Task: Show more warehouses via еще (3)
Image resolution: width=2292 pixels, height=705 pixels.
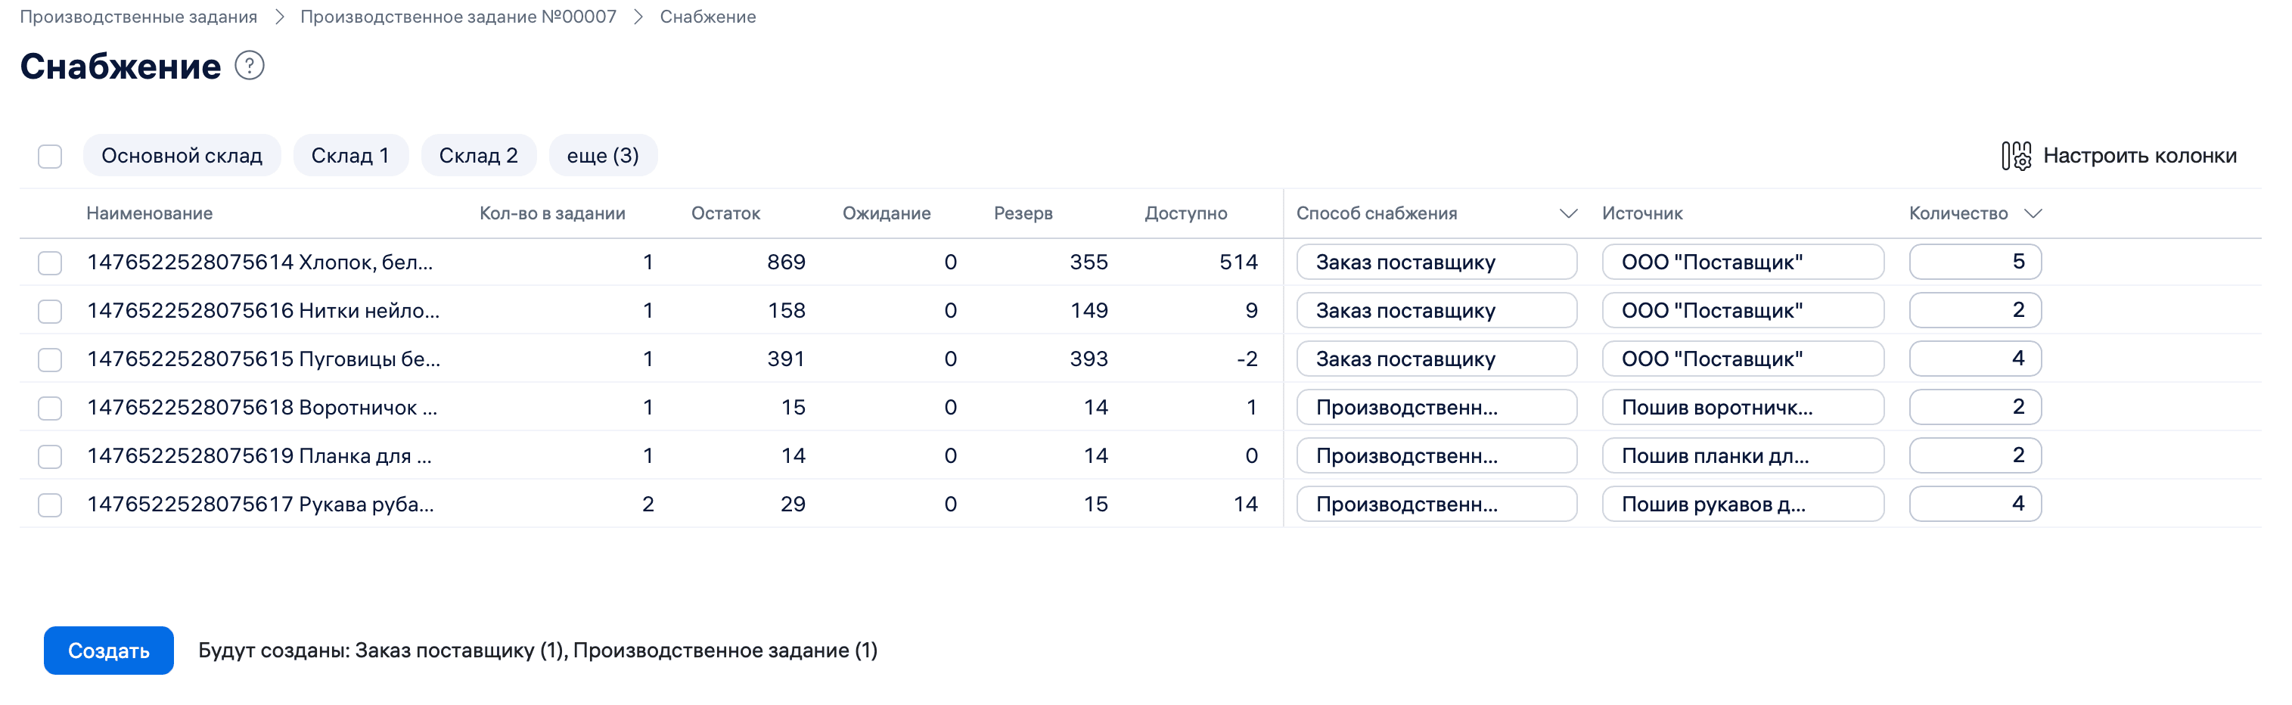Action: pos(602,156)
